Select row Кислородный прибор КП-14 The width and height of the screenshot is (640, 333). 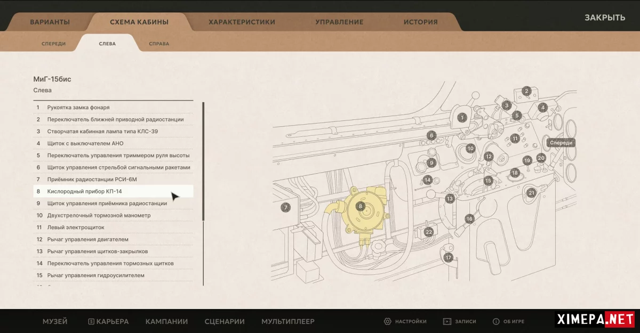pyautogui.click(x=113, y=191)
